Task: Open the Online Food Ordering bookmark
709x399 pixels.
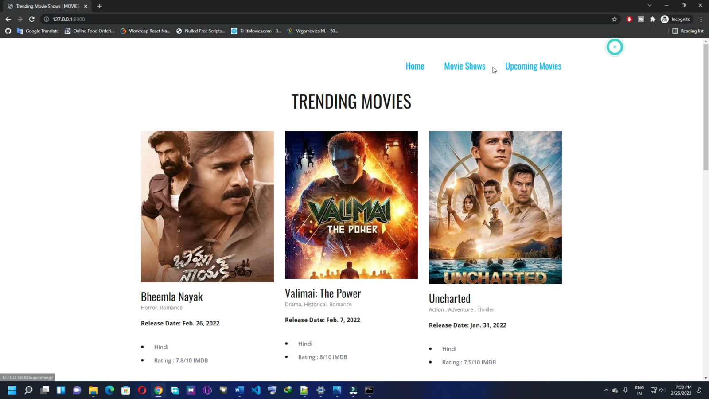Action: (90, 31)
